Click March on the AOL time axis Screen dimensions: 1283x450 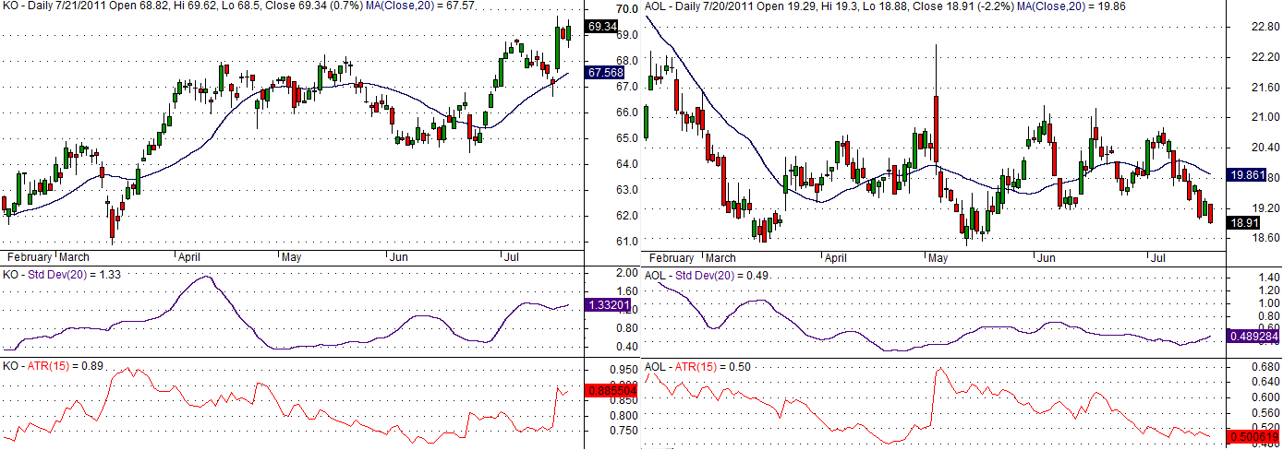coord(721,257)
